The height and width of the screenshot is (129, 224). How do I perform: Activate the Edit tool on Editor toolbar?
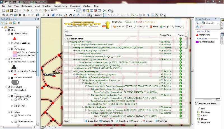pos(105,15)
